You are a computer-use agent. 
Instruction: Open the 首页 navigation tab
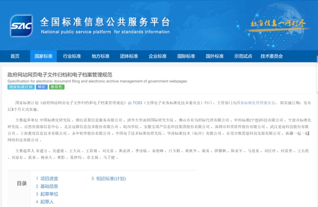(15, 56)
